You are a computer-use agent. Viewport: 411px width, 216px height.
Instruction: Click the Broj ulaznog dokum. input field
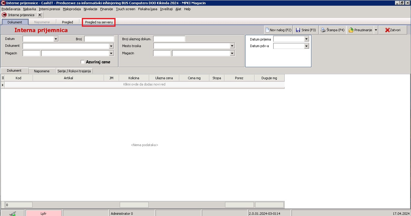(x=169, y=39)
